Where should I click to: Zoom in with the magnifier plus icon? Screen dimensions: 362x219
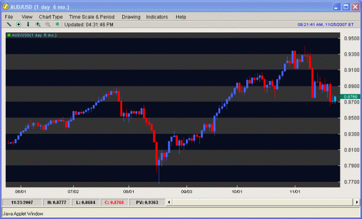38,24
